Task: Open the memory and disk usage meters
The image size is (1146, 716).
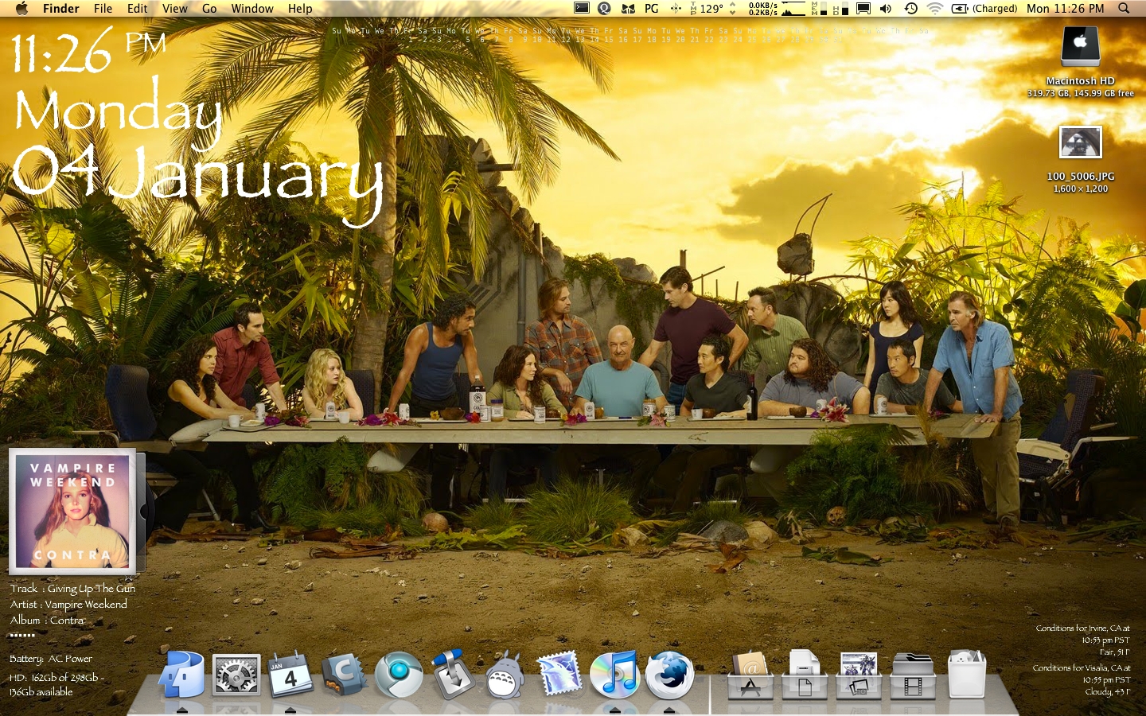Action: click(x=829, y=9)
